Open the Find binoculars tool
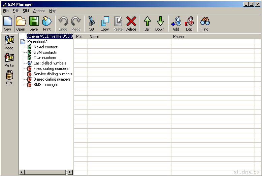 coord(205,24)
